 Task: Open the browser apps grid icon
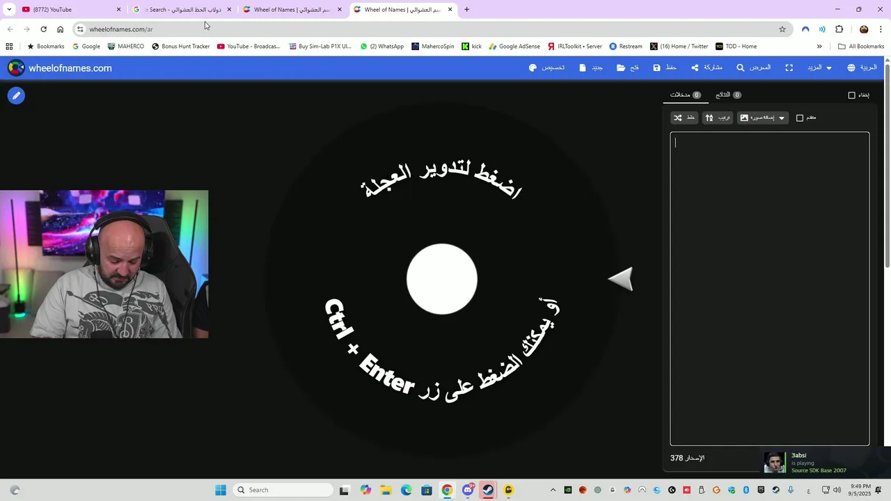coord(9,47)
